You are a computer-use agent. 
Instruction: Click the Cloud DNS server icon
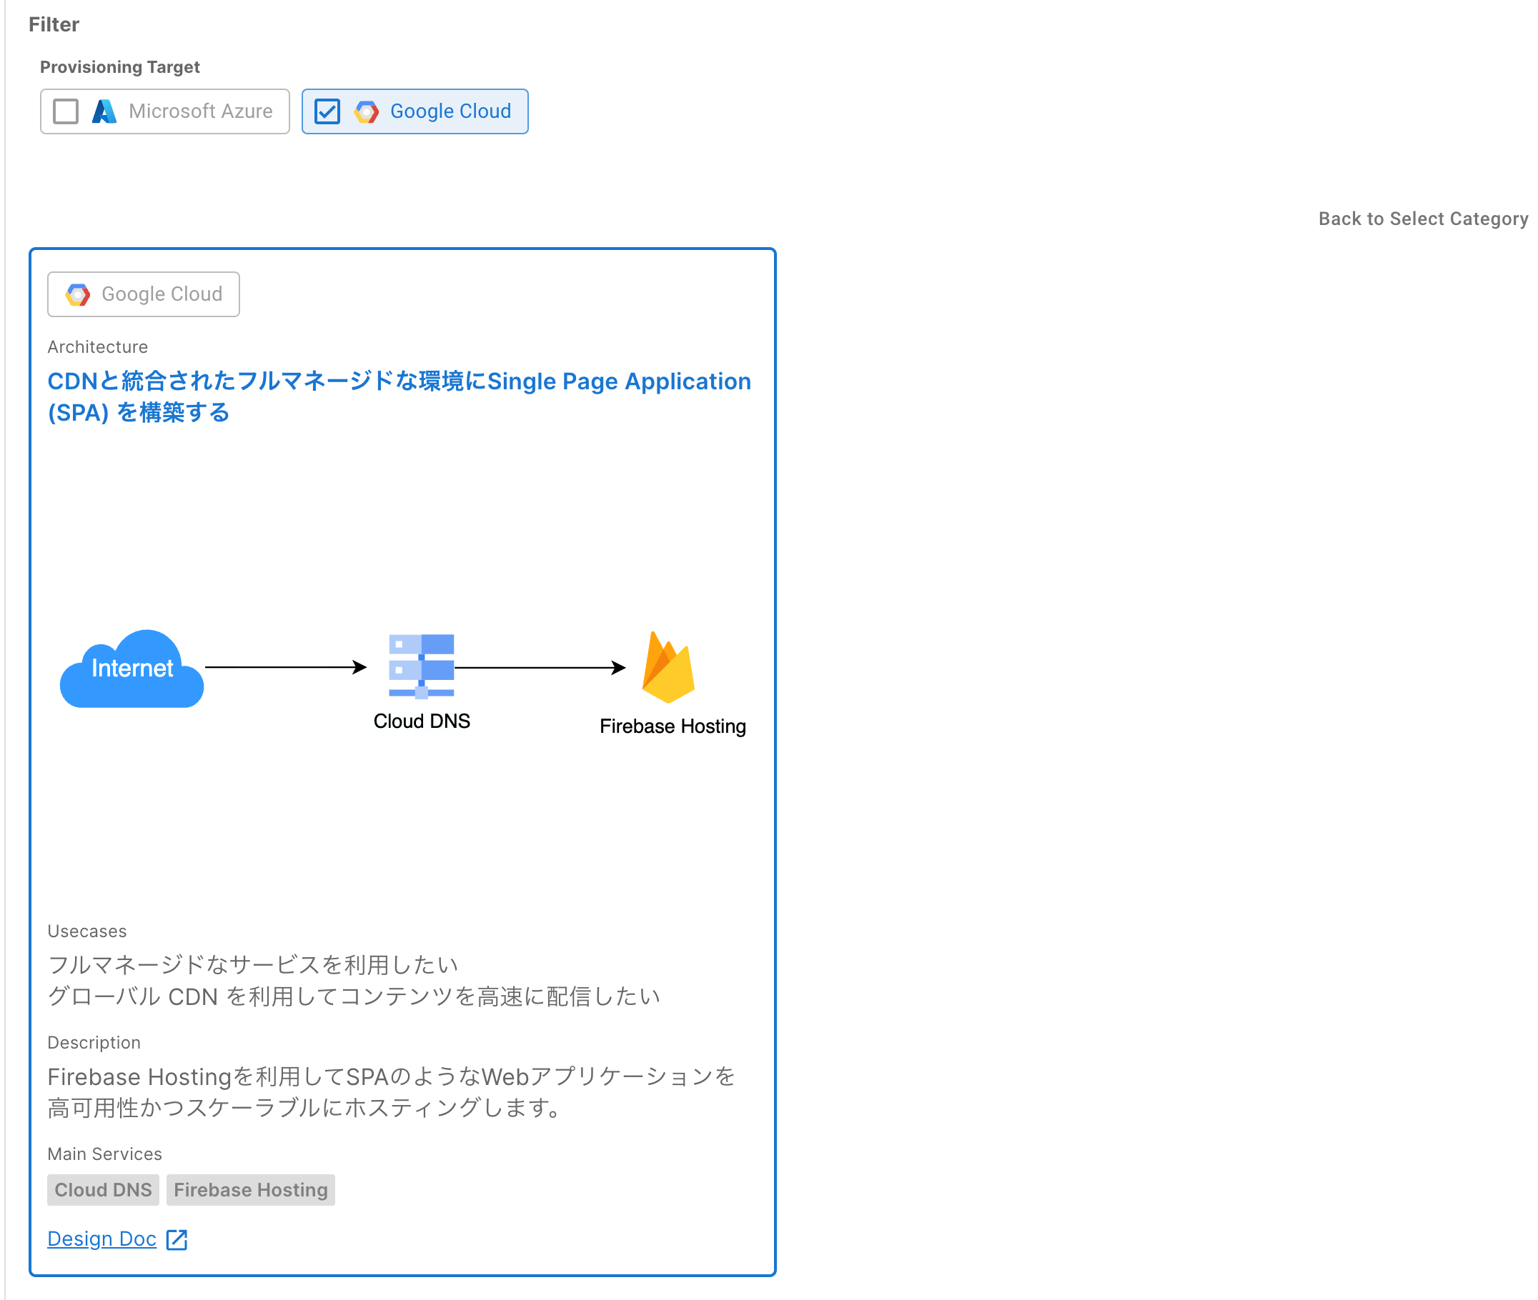pos(421,666)
